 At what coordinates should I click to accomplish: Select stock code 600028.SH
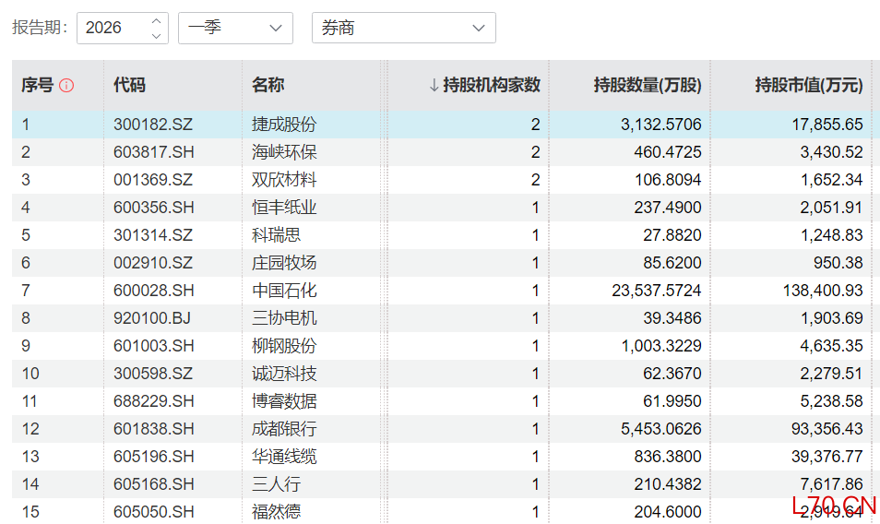[x=154, y=291]
